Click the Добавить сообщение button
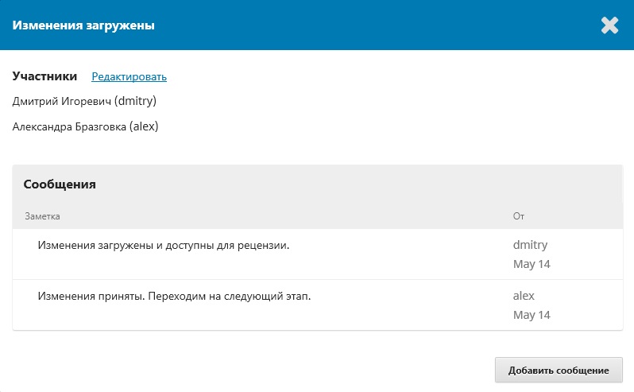This screenshot has height=392, width=634. 559,371
